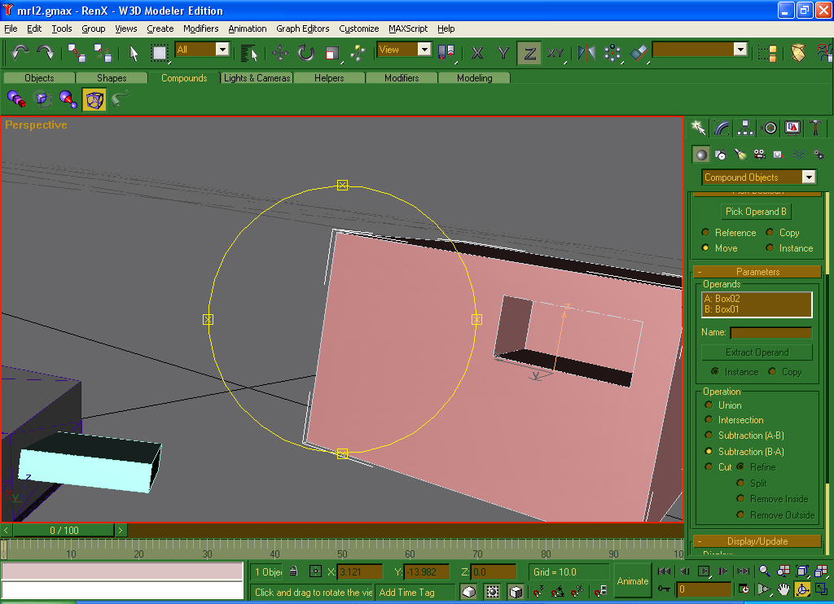The width and height of the screenshot is (834, 604).
Task: Open the Modifiers menu
Action: click(x=200, y=28)
